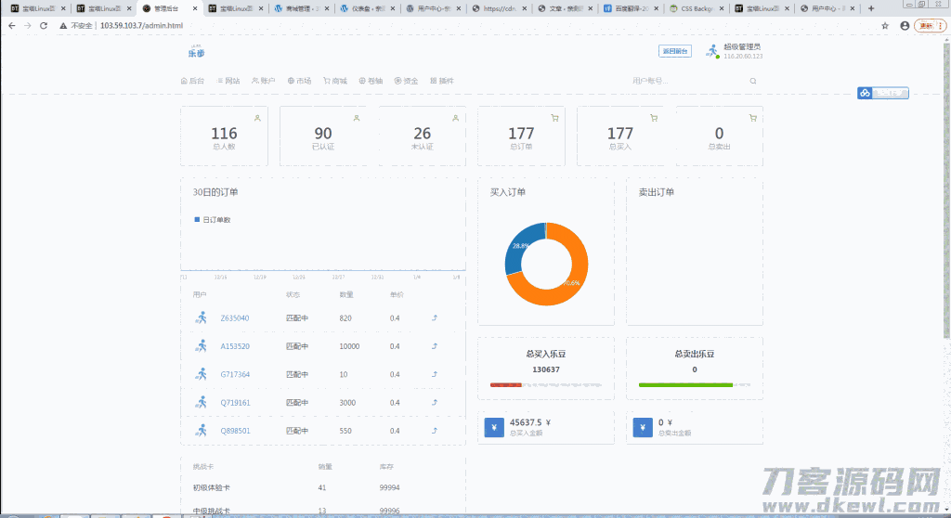Open the 资金 navigation menu
951x518 pixels.
click(x=406, y=81)
